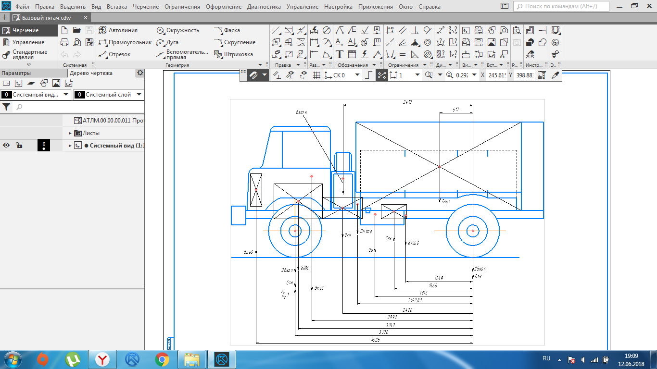Switch to the Параметры tab

pos(16,73)
